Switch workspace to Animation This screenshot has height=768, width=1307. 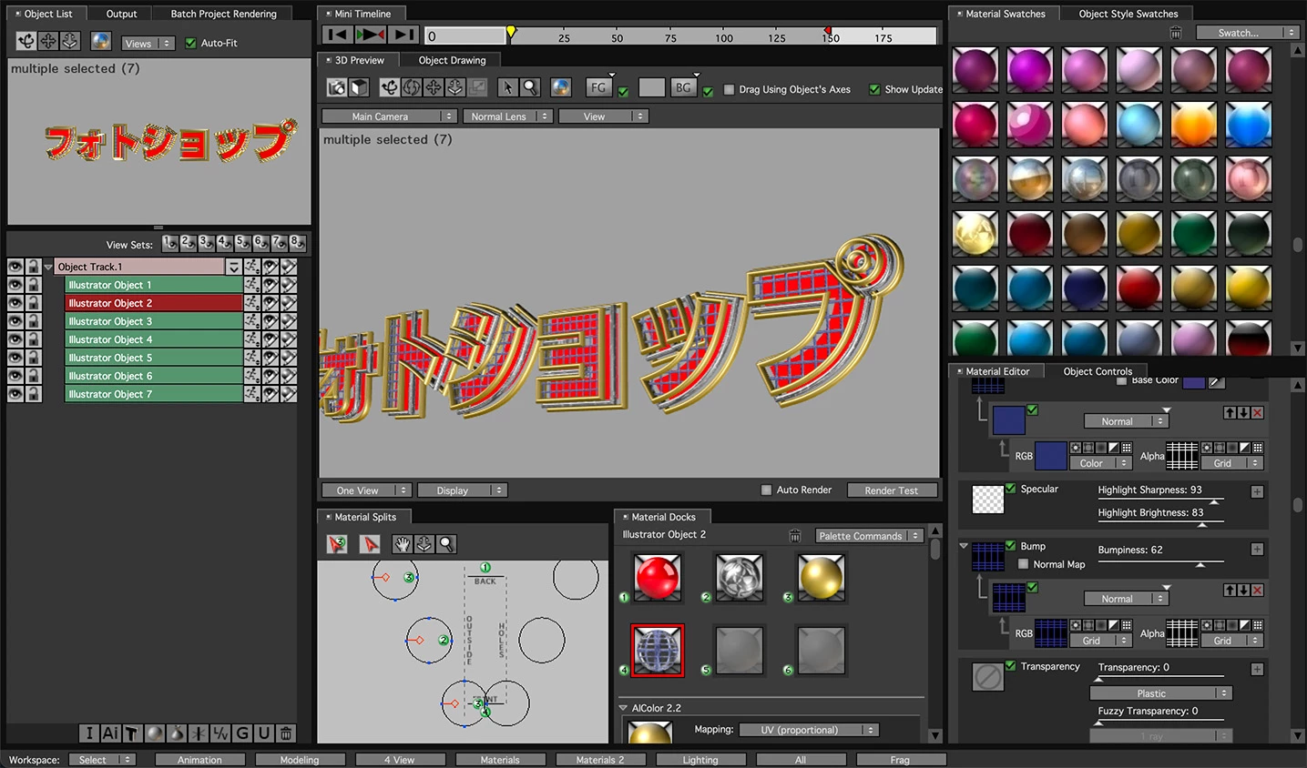(199, 760)
